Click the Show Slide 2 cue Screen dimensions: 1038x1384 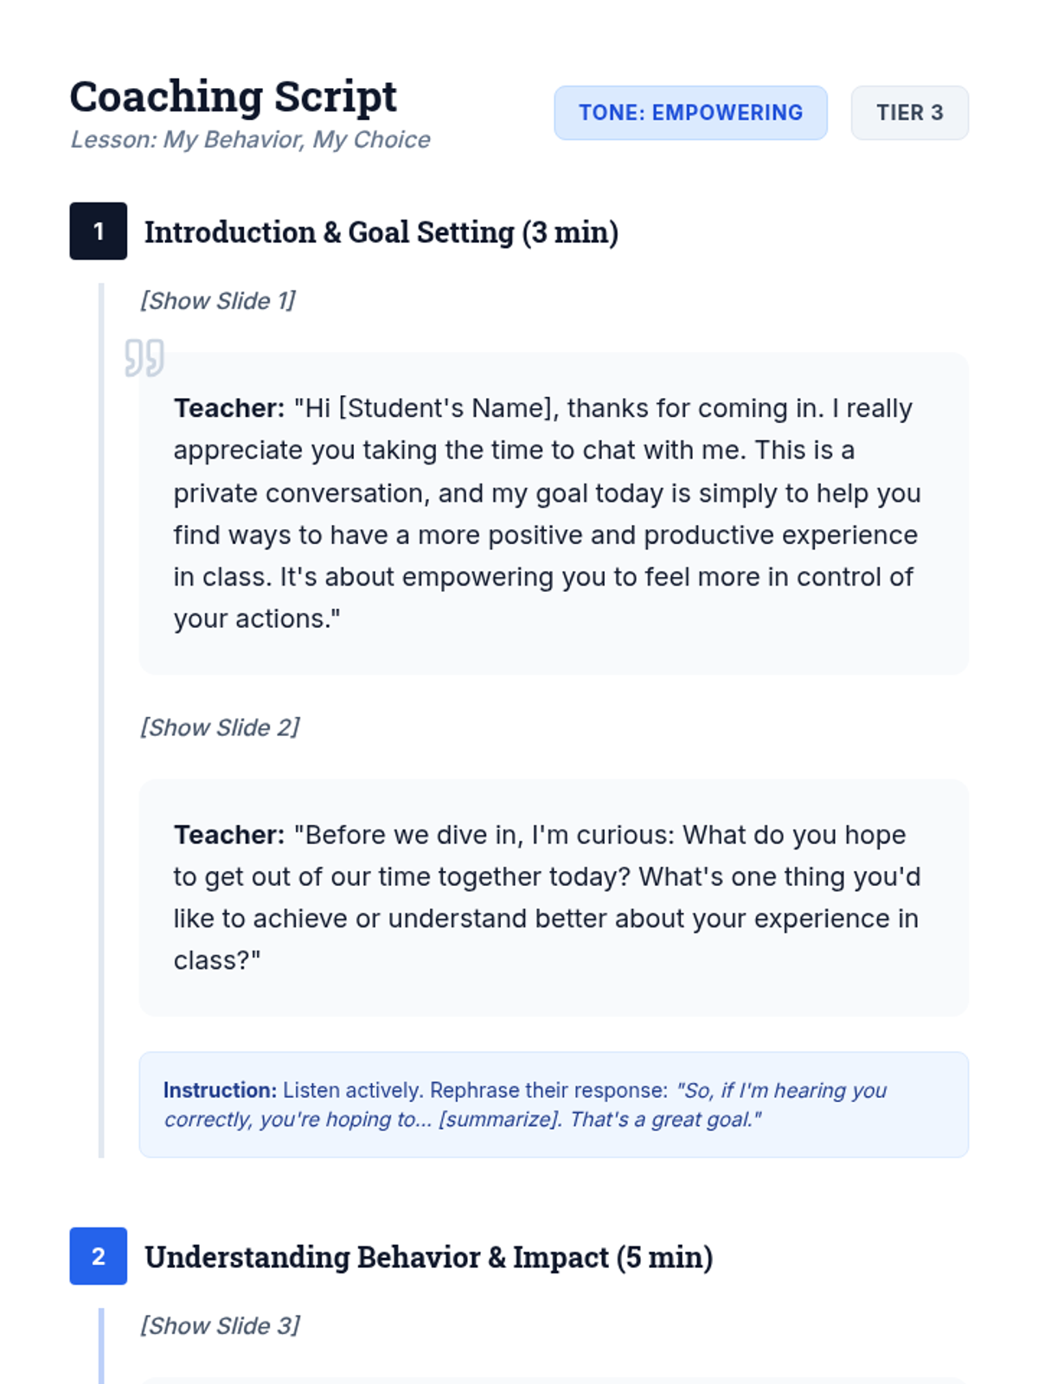point(220,727)
